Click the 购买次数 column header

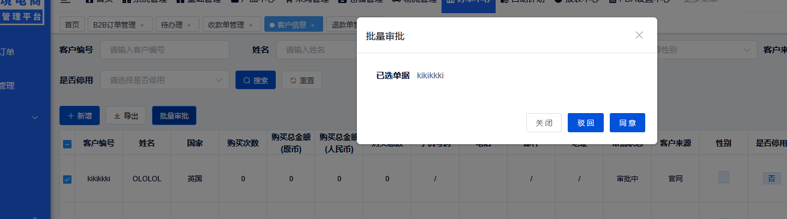(x=243, y=144)
